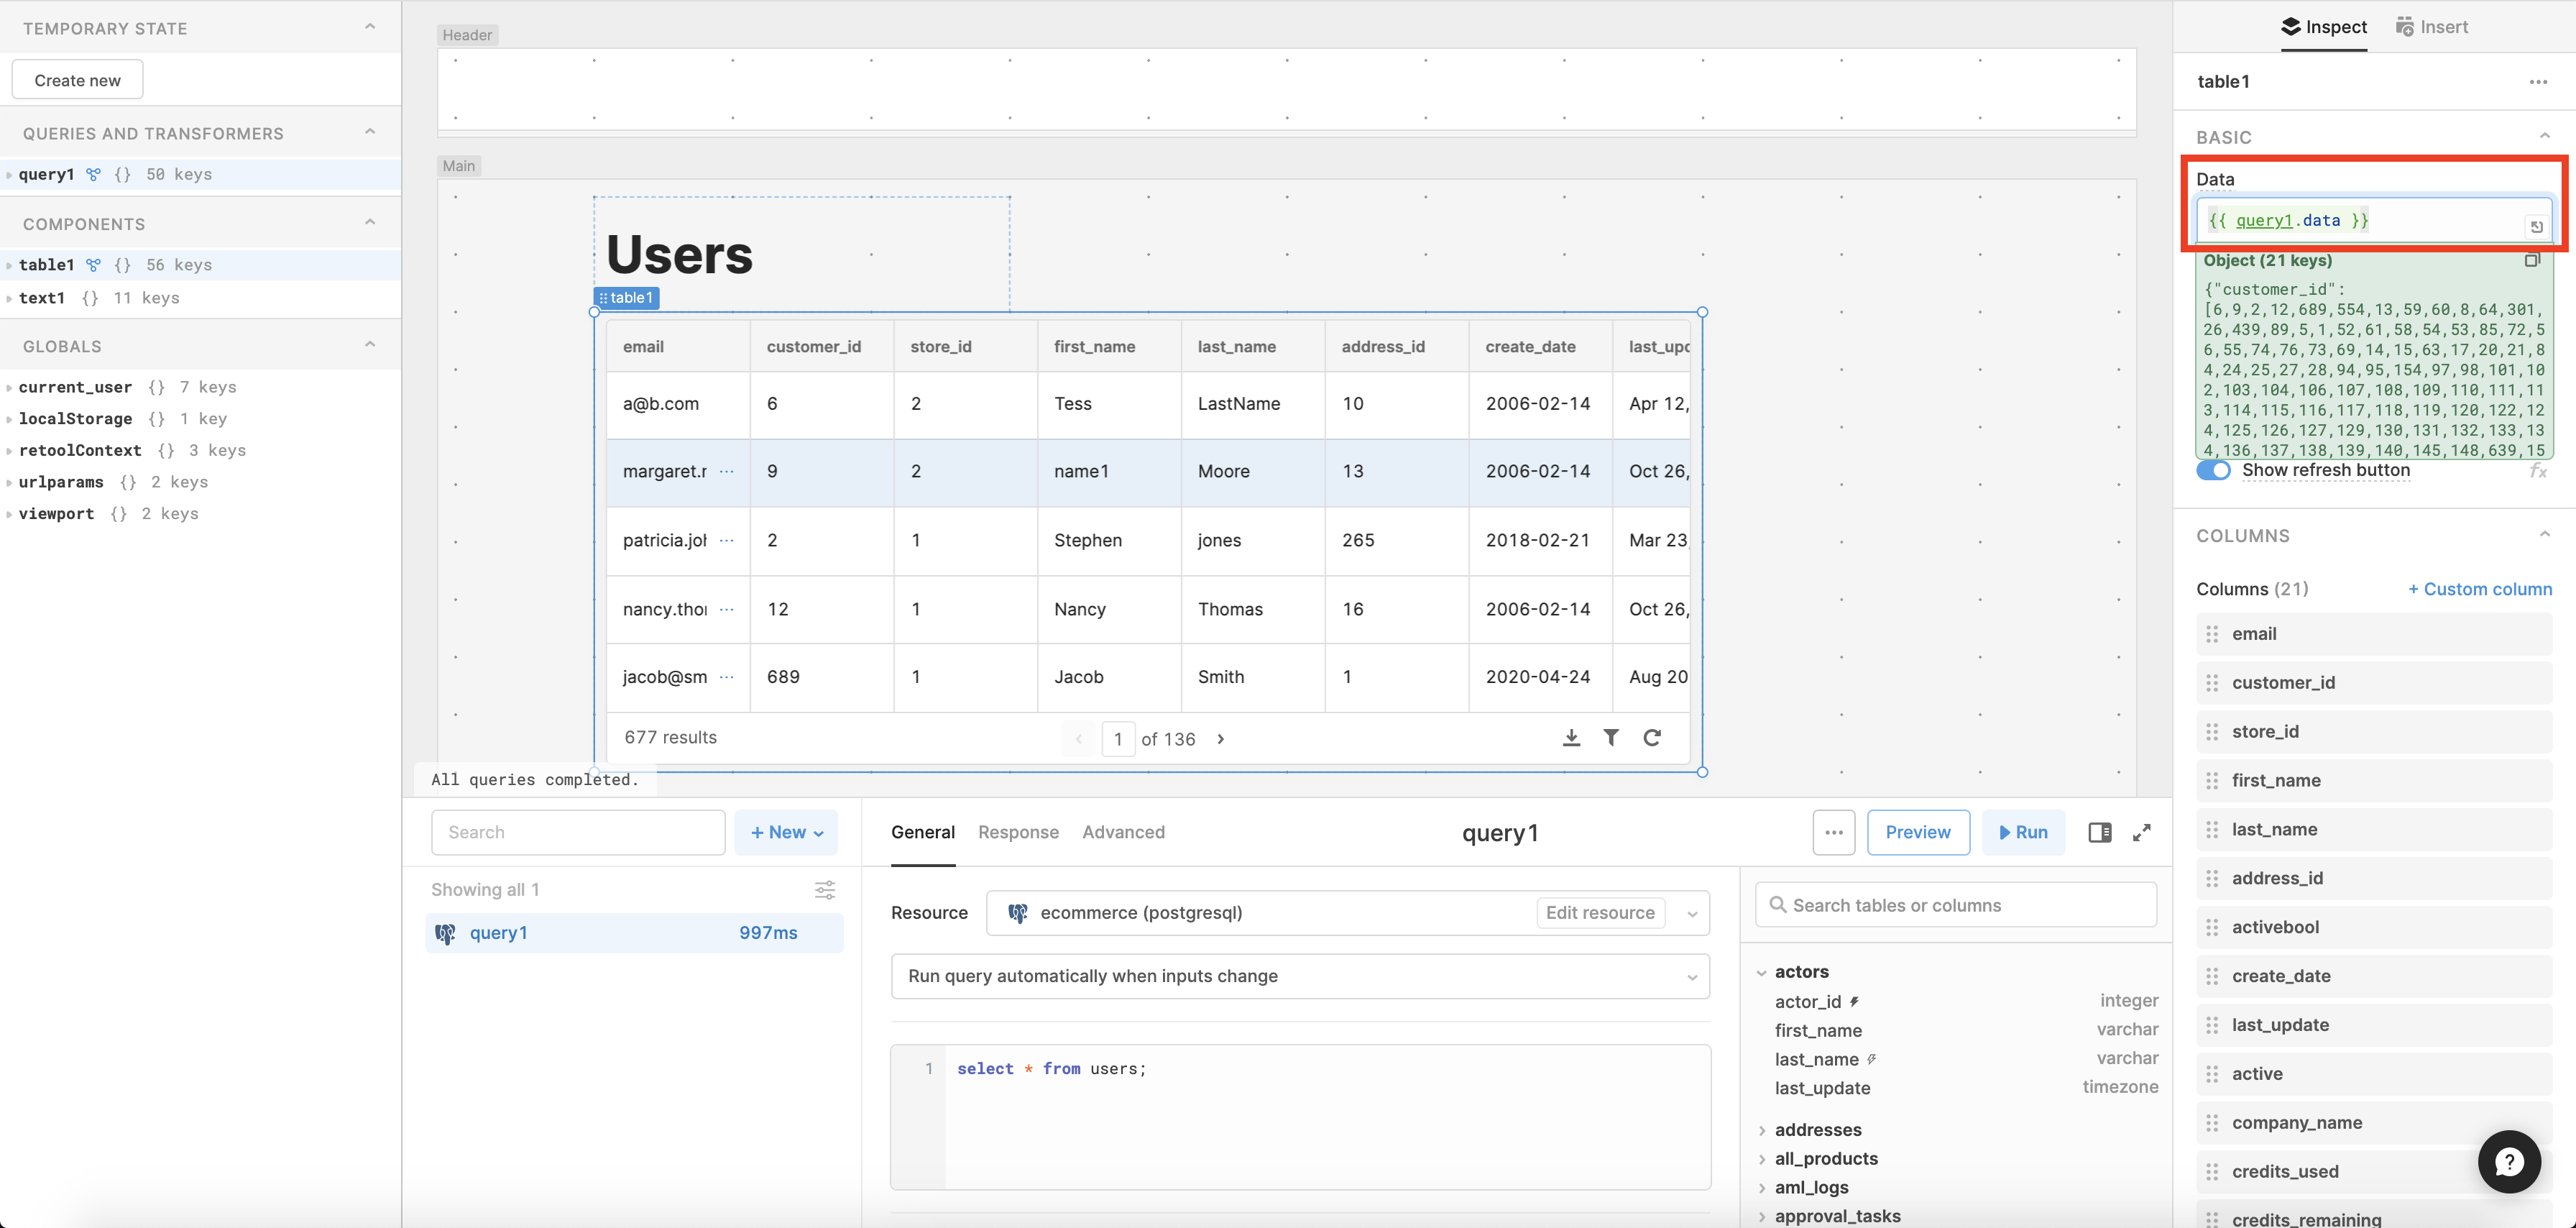Screen dimensions: 2576x1228
Task: Click the customer_id table column header
Action: click(x=821, y=347)
